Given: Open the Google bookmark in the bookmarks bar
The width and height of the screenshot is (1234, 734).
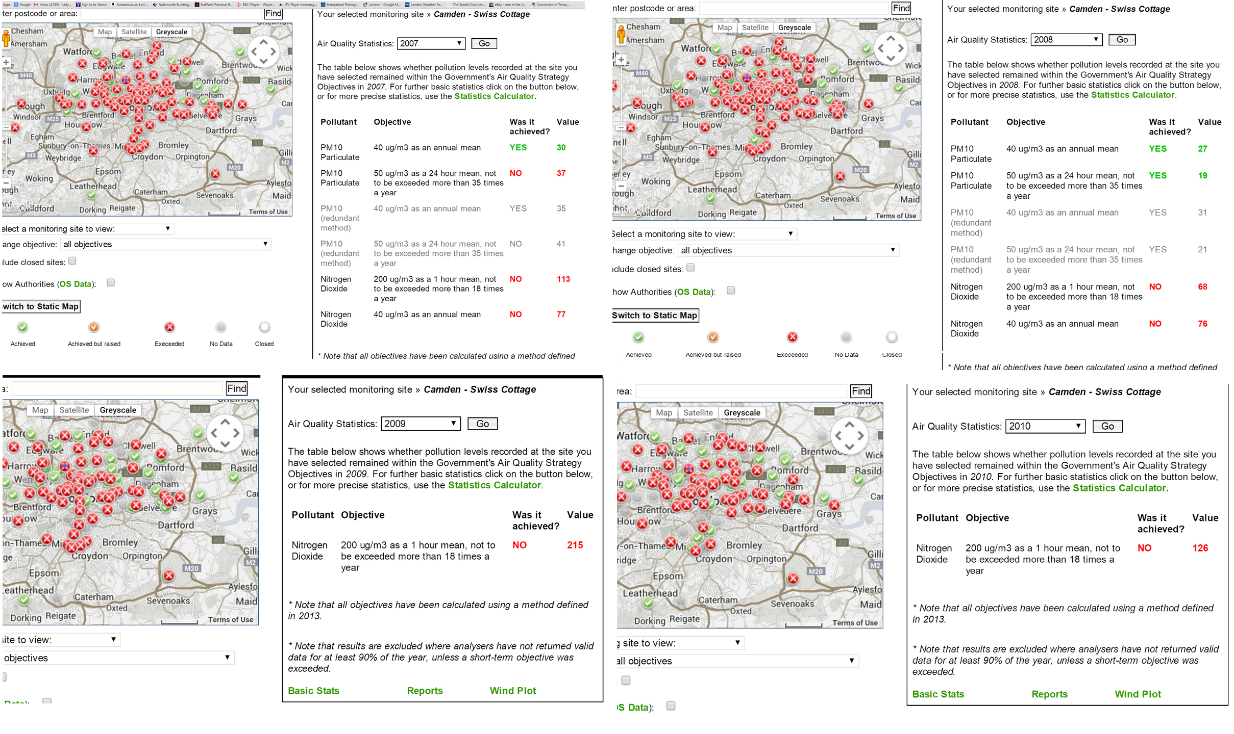Looking at the screenshot, I should pyautogui.click(x=22, y=5).
